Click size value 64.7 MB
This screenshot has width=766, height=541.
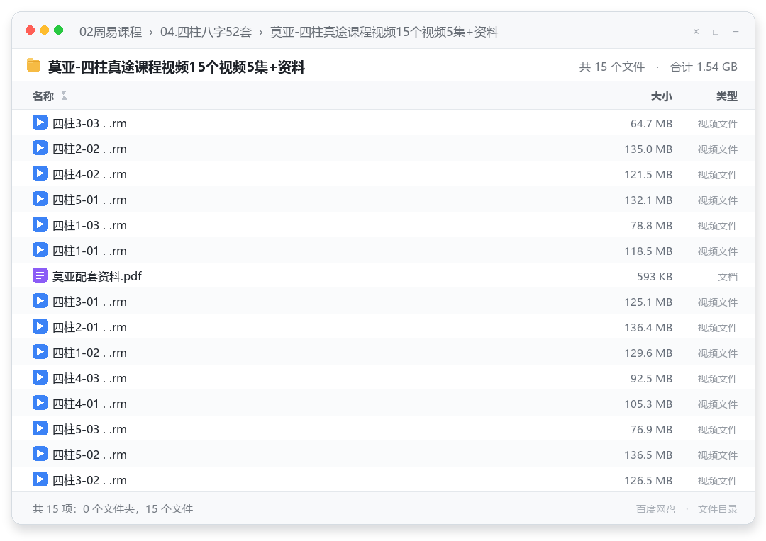(651, 124)
